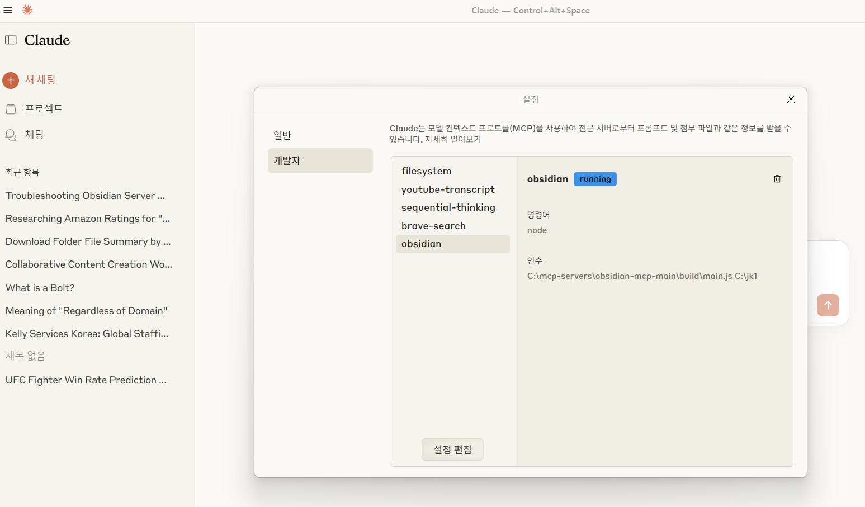Select the obsidian MCP server entry
Image resolution: width=865 pixels, height=507 pixels.
pos(453,244)
